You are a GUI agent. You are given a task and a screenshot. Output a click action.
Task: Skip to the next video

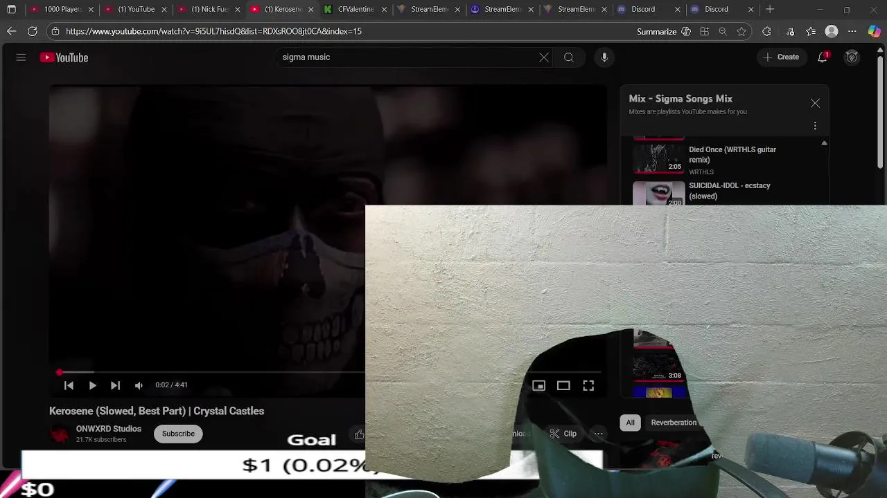pos(115,385)
